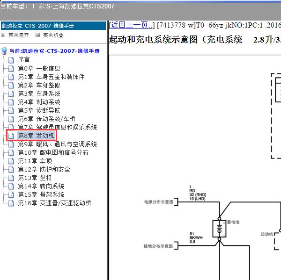Select 第15章 悬架系统
This screenshot has width=281, height=280.
pyautogui.click(x=41, y=194)
